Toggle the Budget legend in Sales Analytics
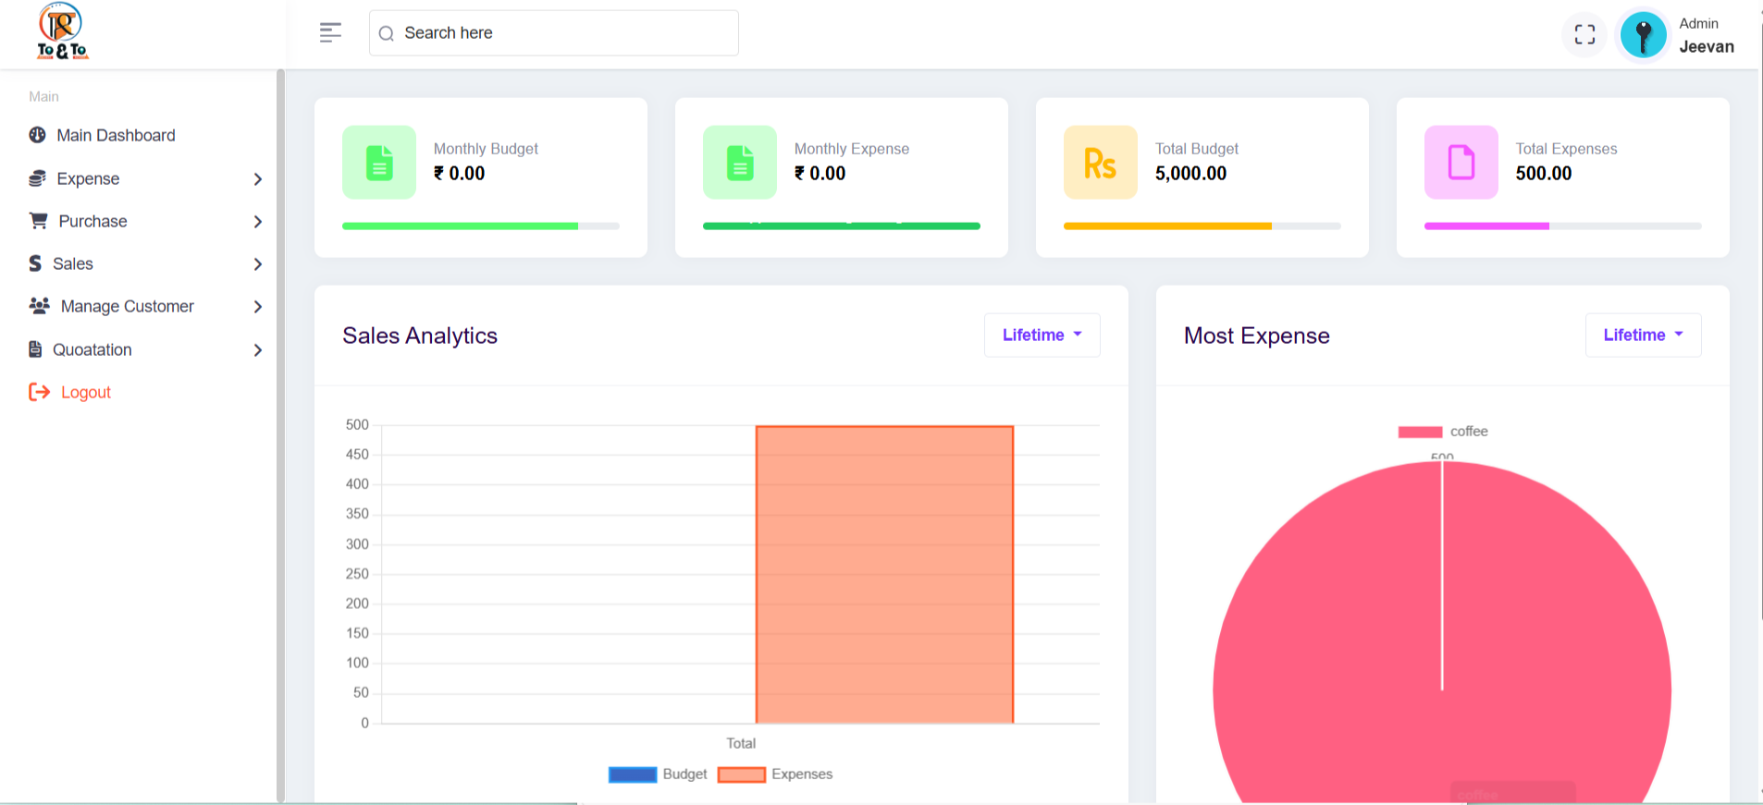1763x805 pixels. click(657, 775)
